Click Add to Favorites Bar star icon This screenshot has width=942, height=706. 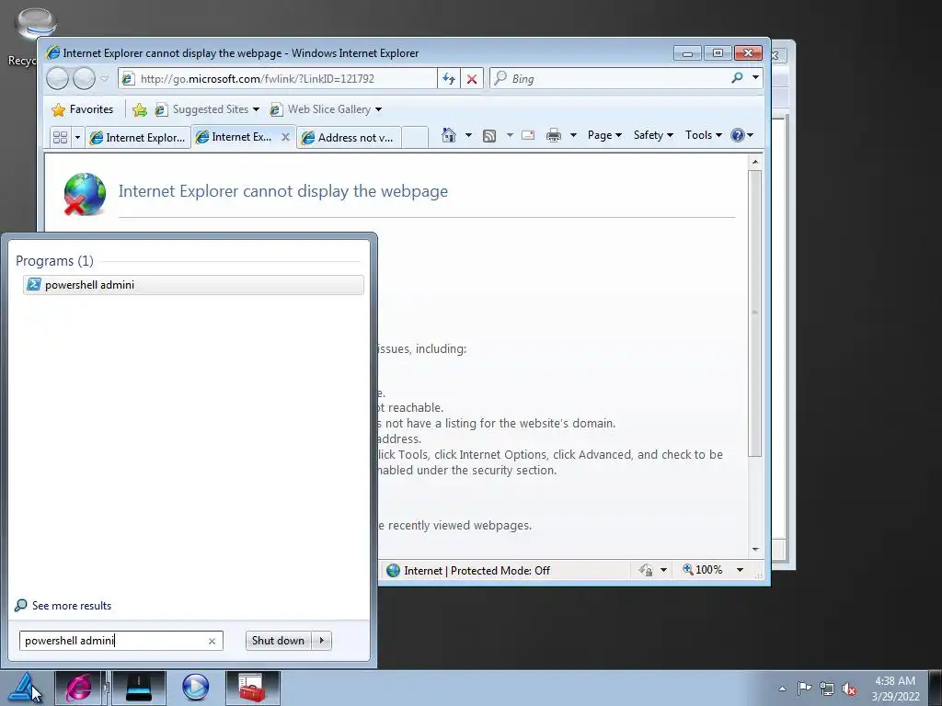(x=140, y=109)
